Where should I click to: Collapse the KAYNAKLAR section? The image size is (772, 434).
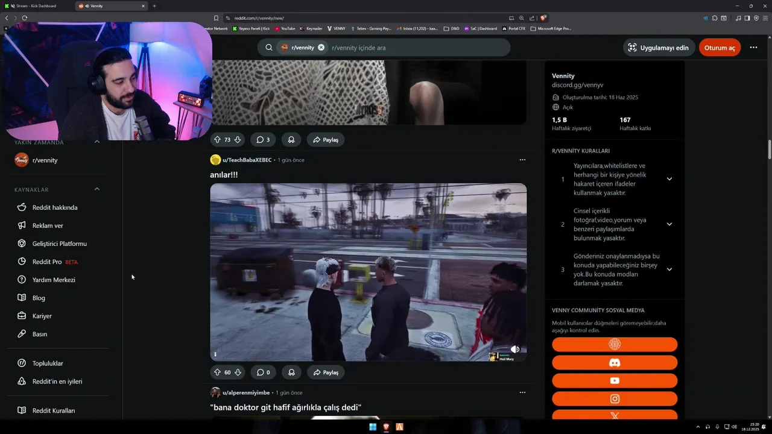(97, 189)
